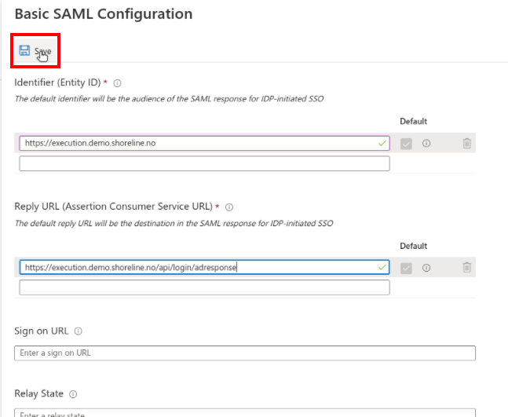Screen dimensions: 508x417
Task: Open info icon beside Sign on URL
Action: tap(78, 331)
